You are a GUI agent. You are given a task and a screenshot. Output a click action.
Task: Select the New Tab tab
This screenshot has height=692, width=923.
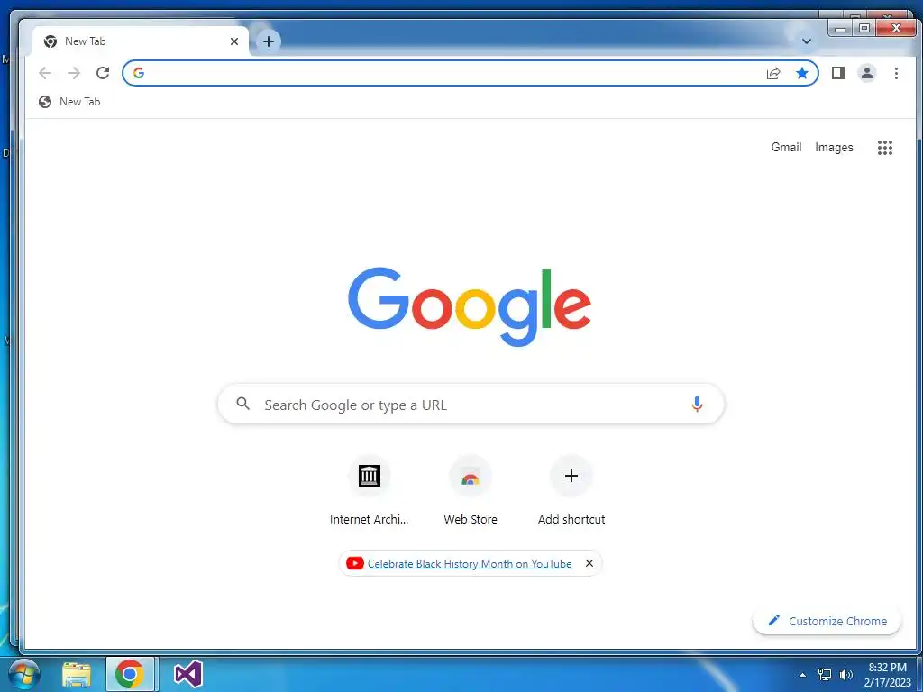tap(140, 41)
